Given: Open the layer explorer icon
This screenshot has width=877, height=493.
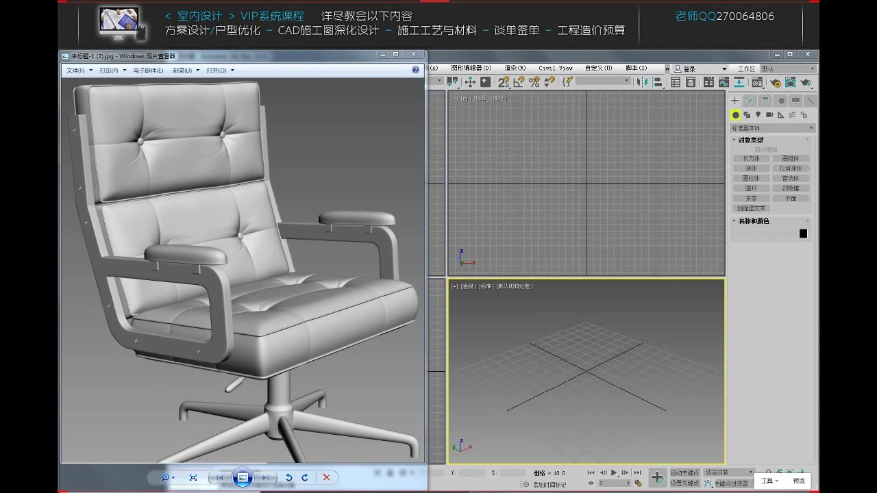Looking at the screenshot, I should click(691, 81).
